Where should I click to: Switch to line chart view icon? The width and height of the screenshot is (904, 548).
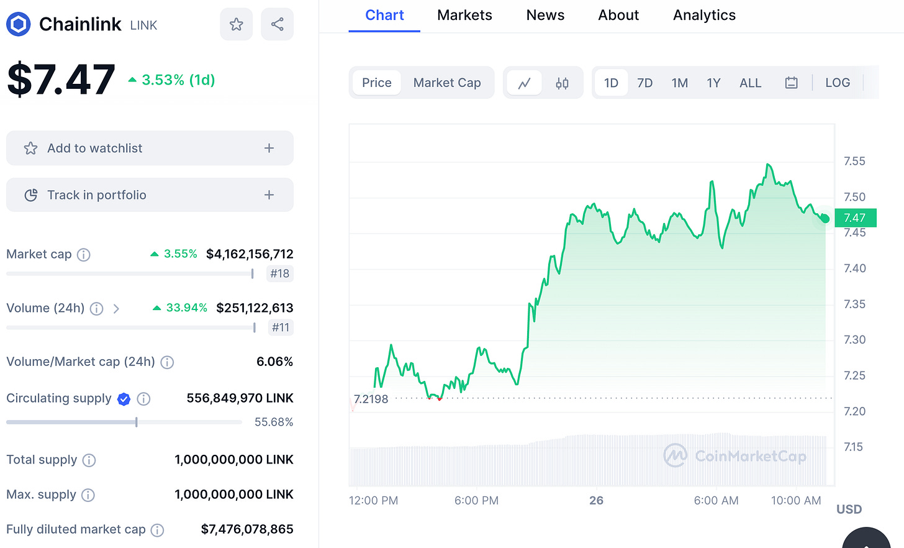(x=525, y=83)
